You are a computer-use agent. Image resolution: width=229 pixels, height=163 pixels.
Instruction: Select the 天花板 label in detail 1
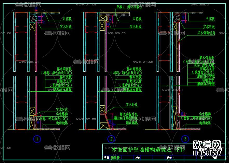click(67, 19)
